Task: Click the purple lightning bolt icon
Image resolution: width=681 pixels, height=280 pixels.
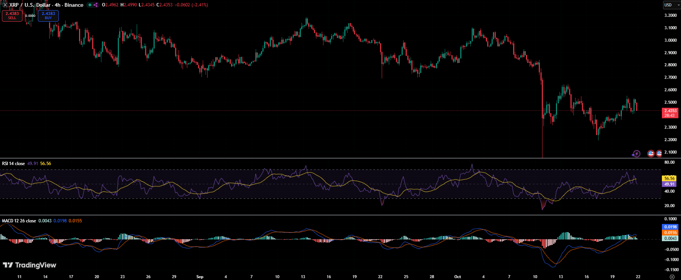Action: coord(636,153)
